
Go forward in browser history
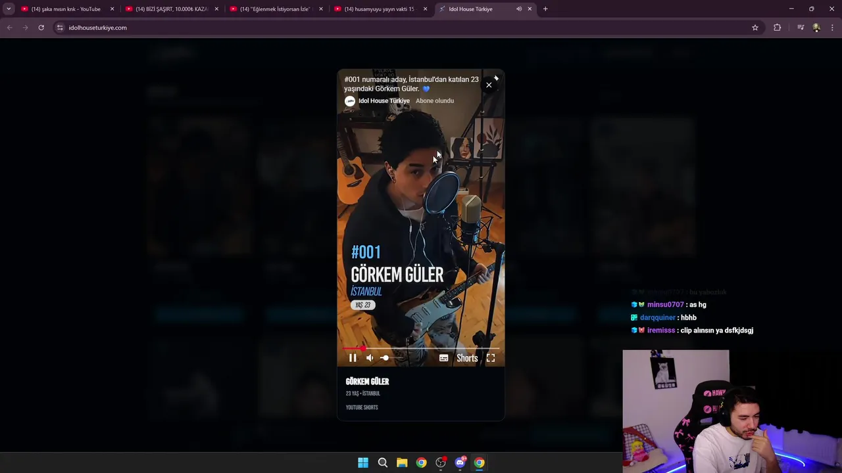tap(25, 28)
